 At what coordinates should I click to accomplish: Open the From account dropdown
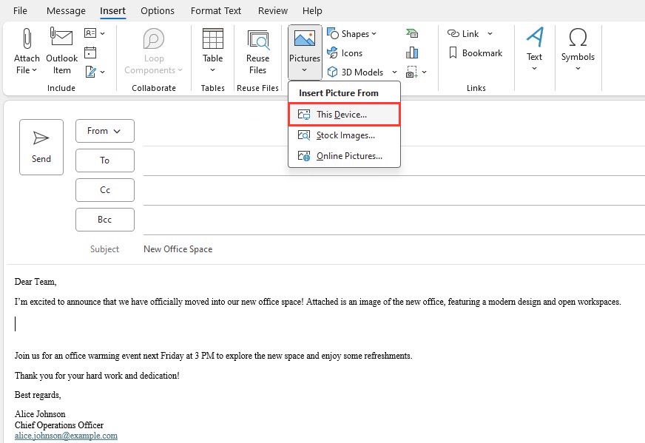[105, 131]
